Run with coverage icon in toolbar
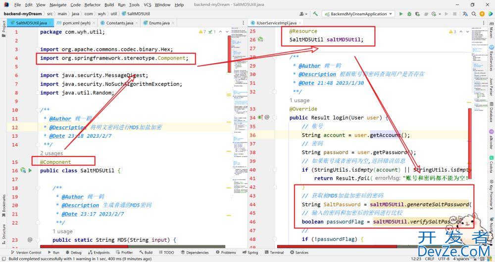This screenshot has width=495, height=262. (417, 14)
